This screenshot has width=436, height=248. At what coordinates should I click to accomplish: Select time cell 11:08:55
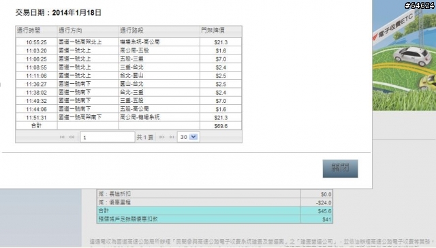(36, 67)
